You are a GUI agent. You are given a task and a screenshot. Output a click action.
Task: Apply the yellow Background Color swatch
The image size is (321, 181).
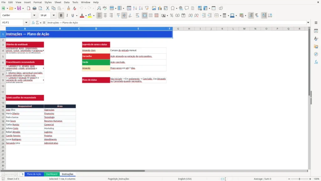pos(90,15)
